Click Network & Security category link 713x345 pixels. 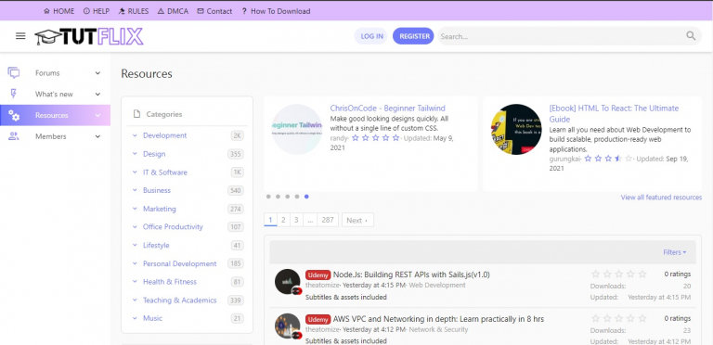click(x=438, y=329)
